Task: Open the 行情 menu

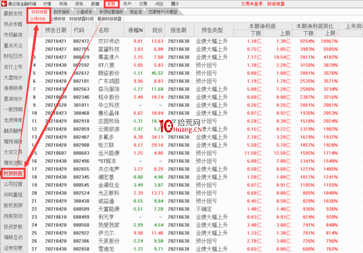Action: pyautogui.click(x=47, y=4)
